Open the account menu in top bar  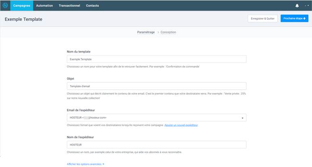pyautogui.click(x=306, y=6)
